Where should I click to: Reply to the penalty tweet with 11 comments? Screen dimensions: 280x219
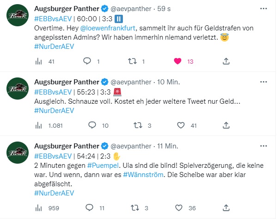coord(89,208)
